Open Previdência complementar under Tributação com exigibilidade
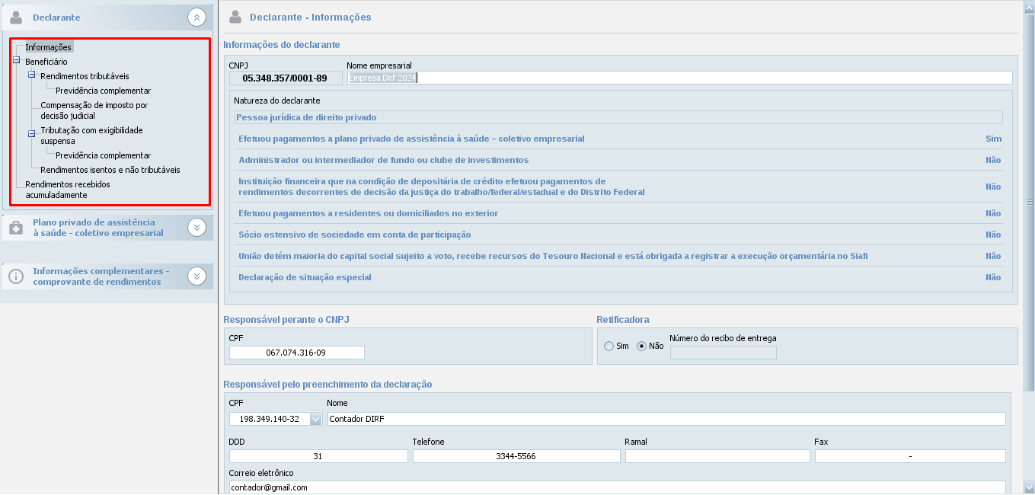1035x495 pixels. point(103,155)
